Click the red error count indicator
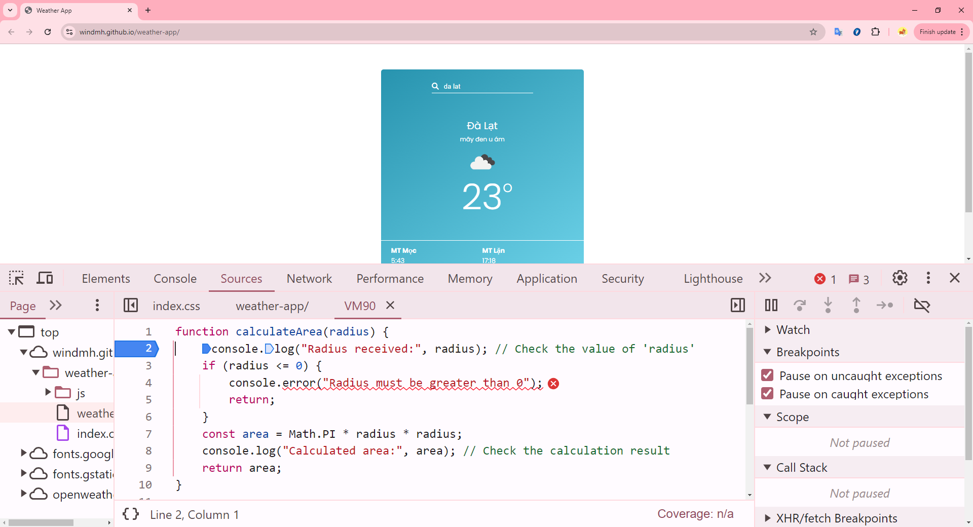The width and height of the screenshot is (973, 527). pos(825,279)
